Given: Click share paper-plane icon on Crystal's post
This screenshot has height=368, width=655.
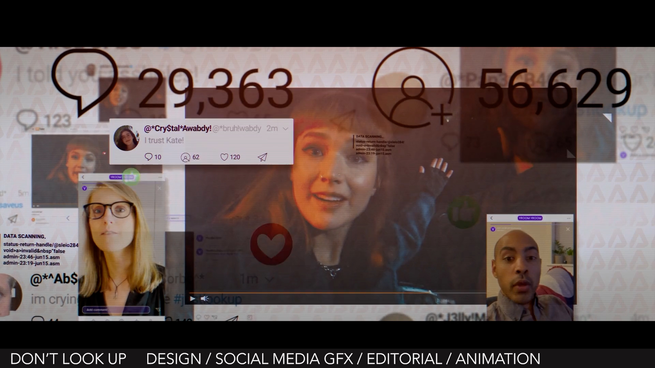Looking at the screenshot, I should click(262, 157).
